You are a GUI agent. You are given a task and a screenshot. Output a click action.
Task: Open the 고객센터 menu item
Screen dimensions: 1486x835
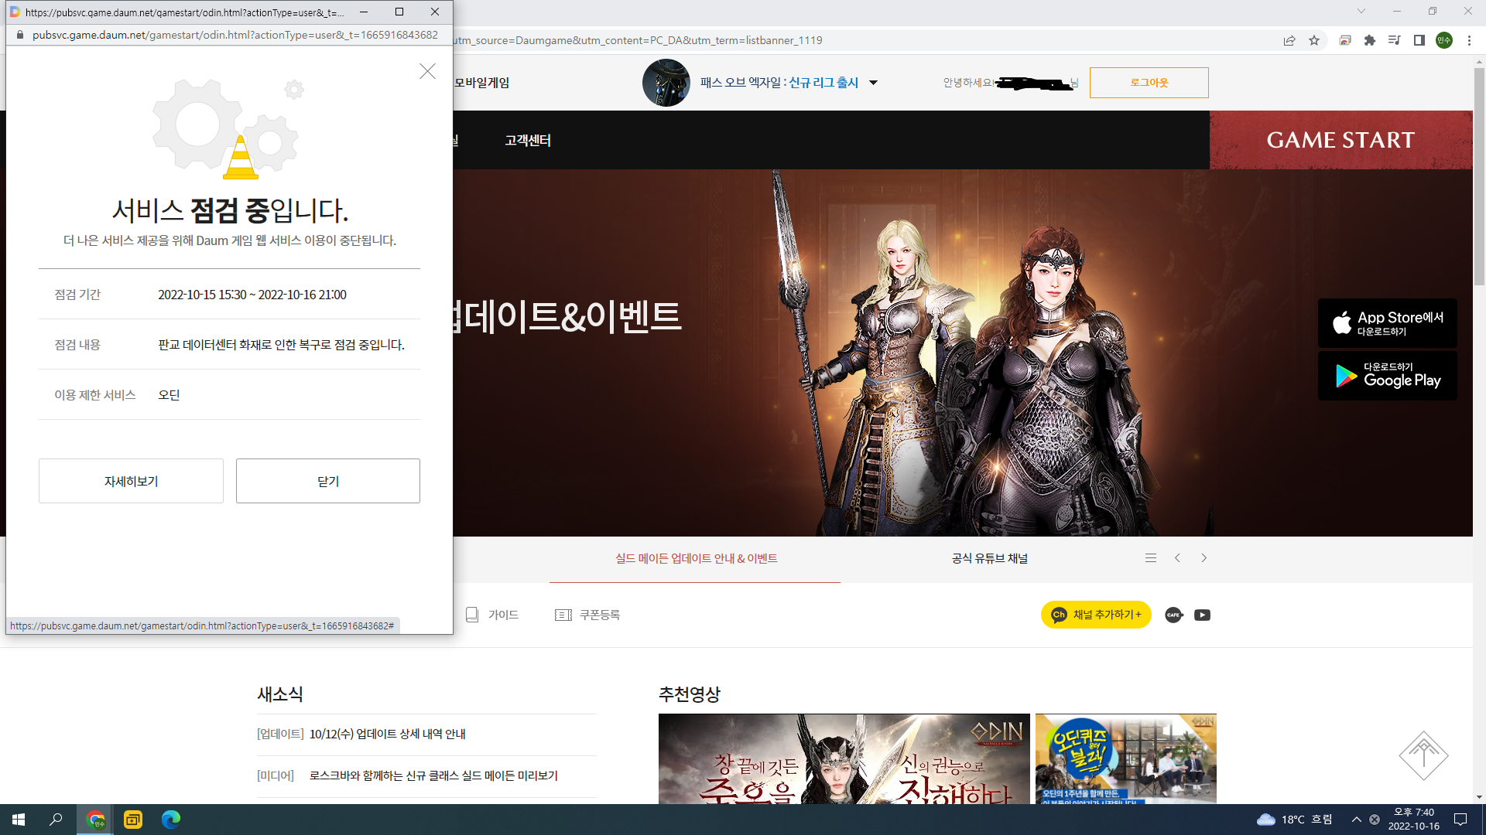click(x=527, y=140)
